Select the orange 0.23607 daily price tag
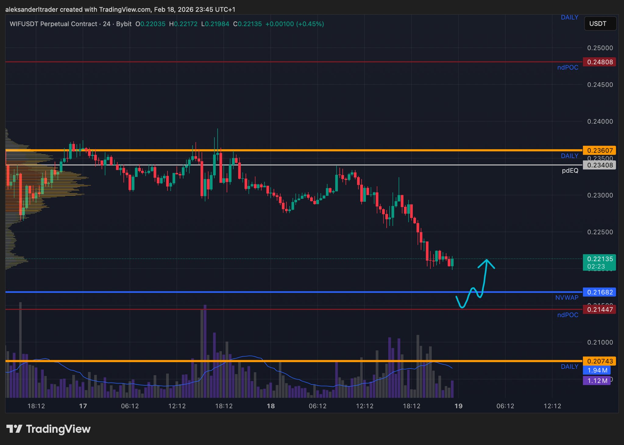Viewport: 624px width, 445px height. click(599, 150)
